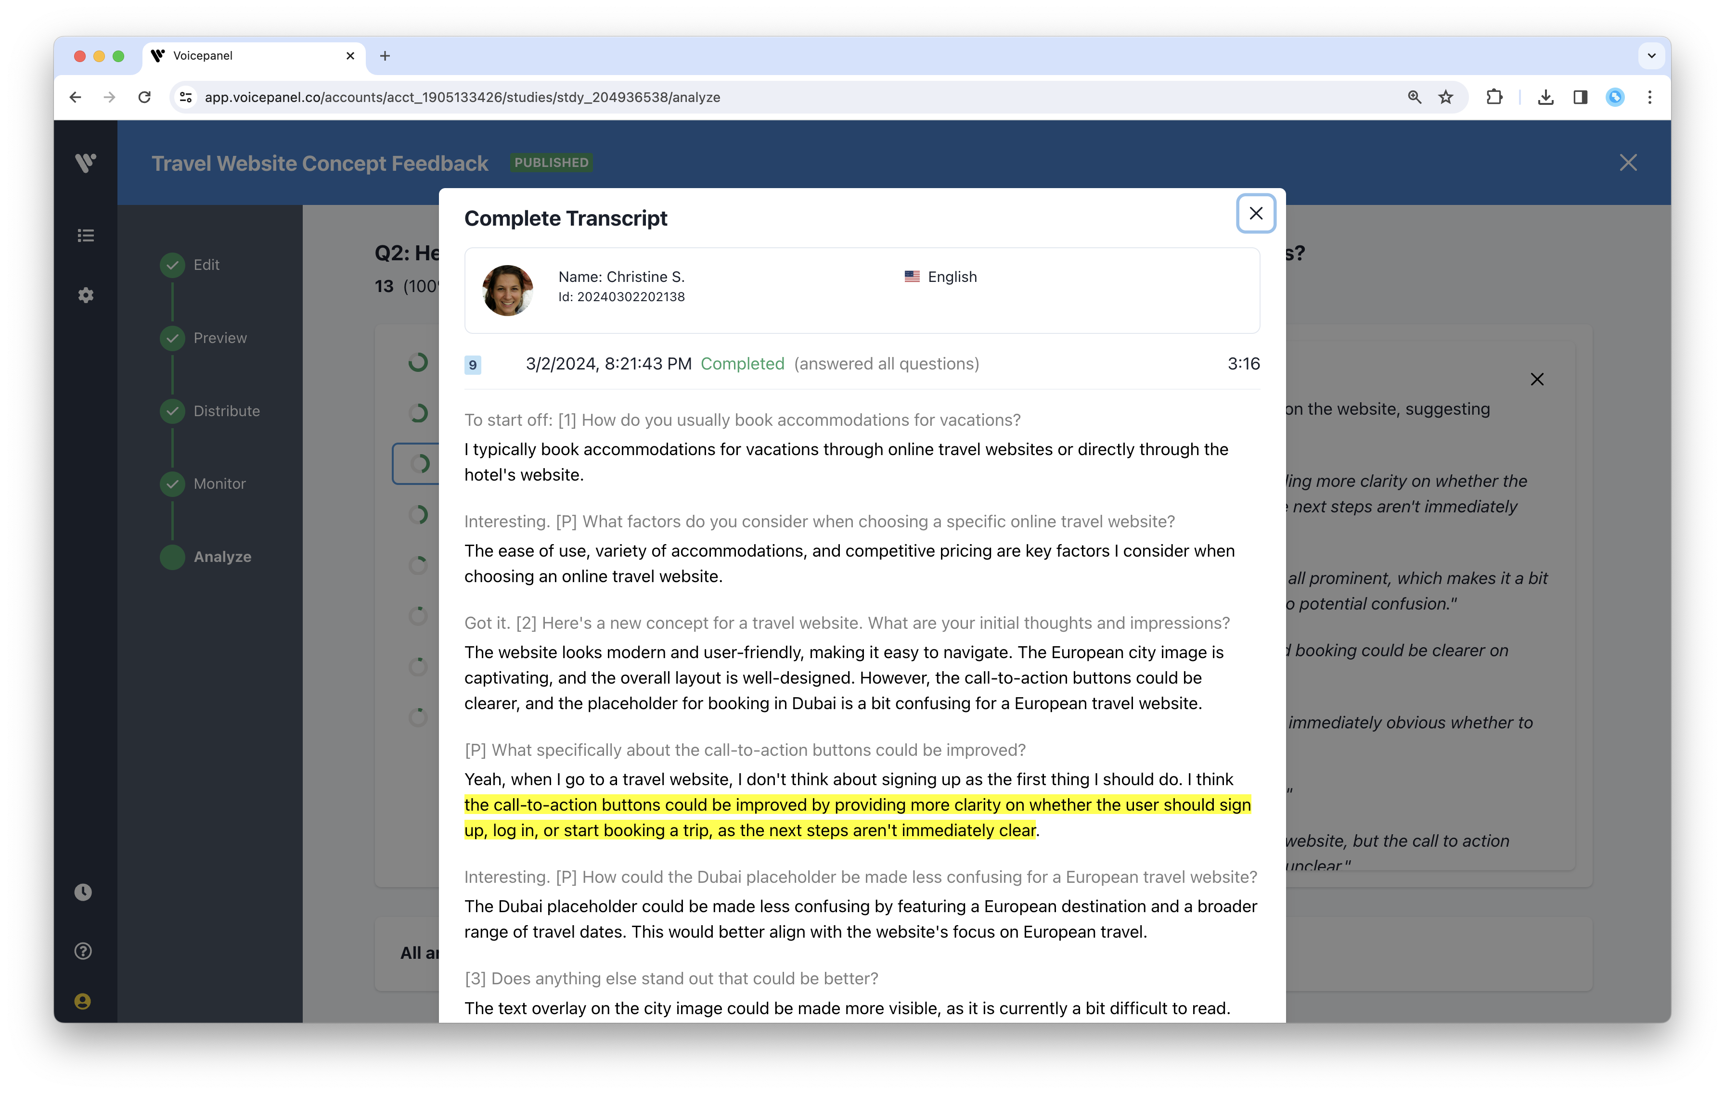Go to the Edit step
Viewport: 1725px width, 1094px height.
coord(206,265)
